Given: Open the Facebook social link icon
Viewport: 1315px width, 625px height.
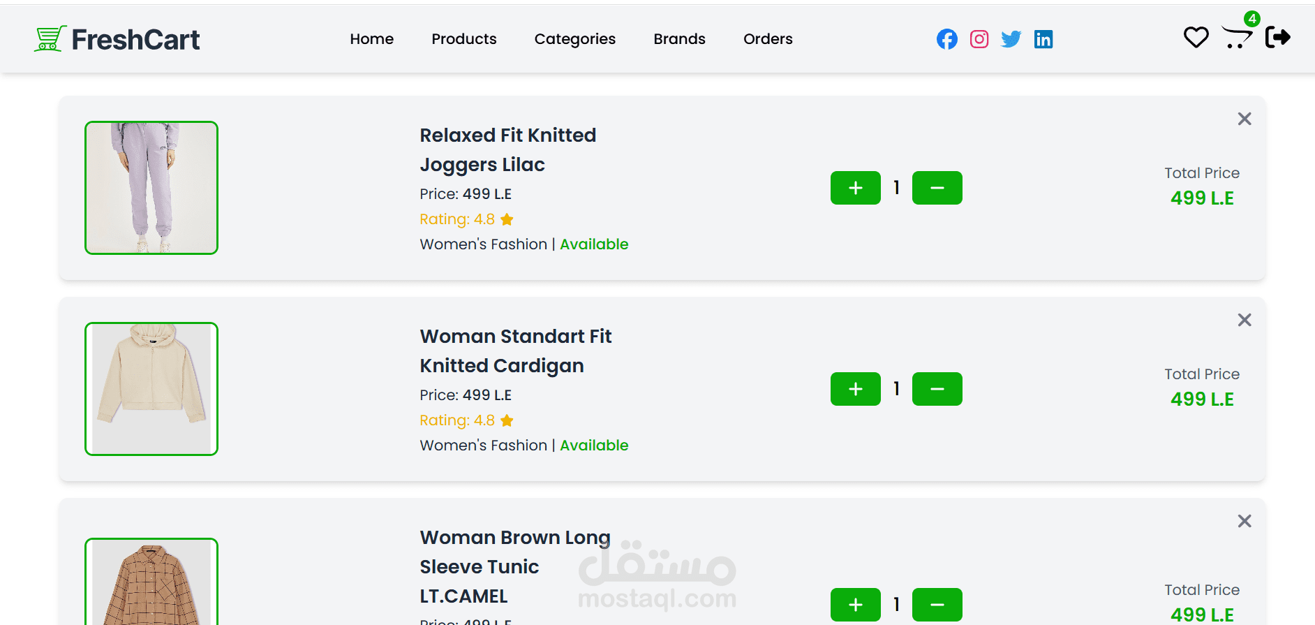Looking at the screenshot, I should [946, 39].
